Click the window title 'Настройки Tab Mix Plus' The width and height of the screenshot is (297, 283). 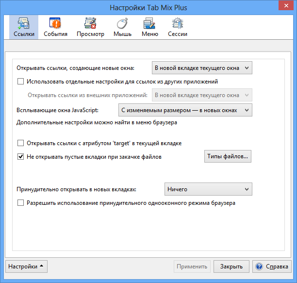point(148,8)
